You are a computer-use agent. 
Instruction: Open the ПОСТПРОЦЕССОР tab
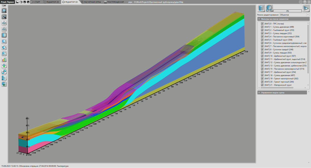click(114, 2)
